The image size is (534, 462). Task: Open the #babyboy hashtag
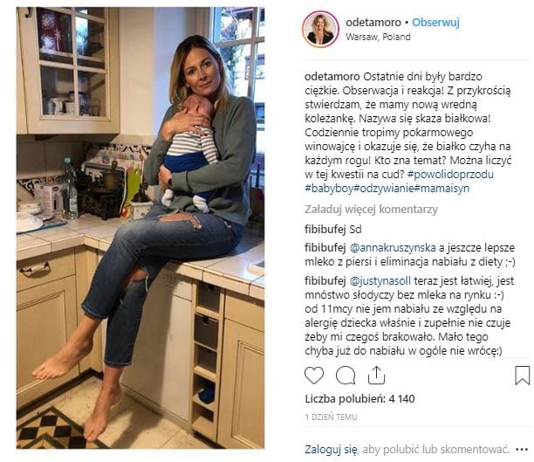point(329,189)
